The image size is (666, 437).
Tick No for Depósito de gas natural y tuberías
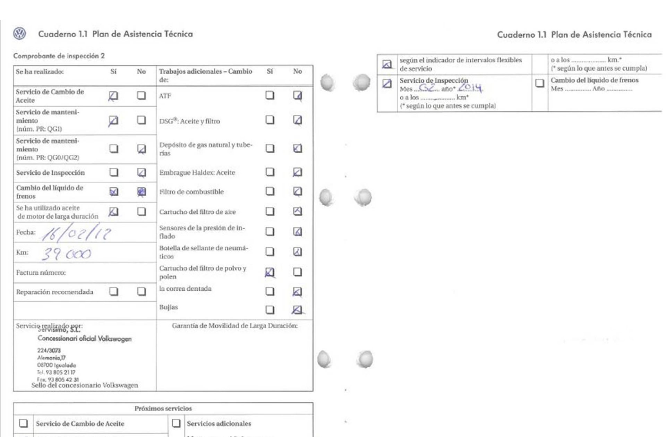coord(298,148)
